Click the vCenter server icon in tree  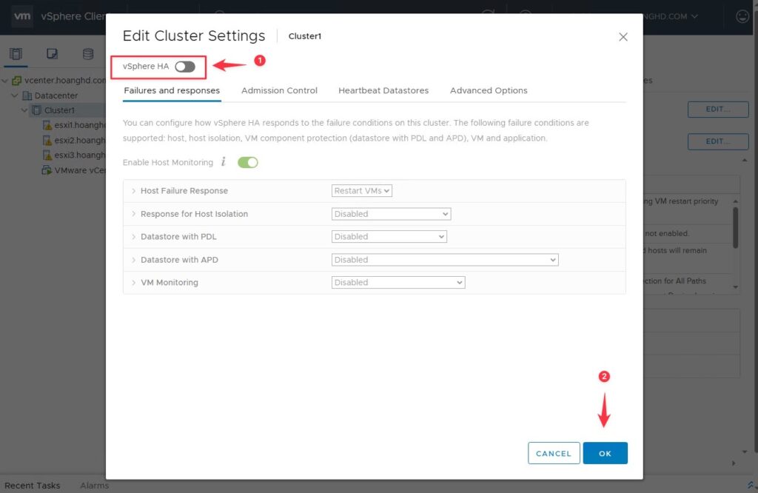[x=17, y=81]
